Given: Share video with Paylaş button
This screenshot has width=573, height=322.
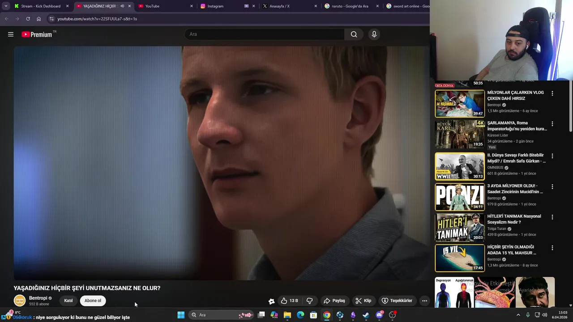Looking at the screenshot, I should [334, 301].
